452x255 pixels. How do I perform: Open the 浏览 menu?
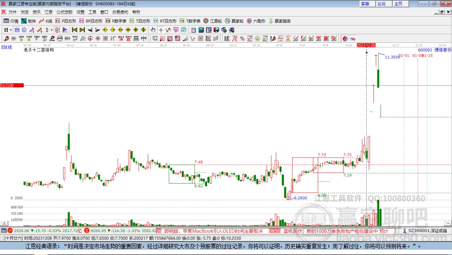25,12
